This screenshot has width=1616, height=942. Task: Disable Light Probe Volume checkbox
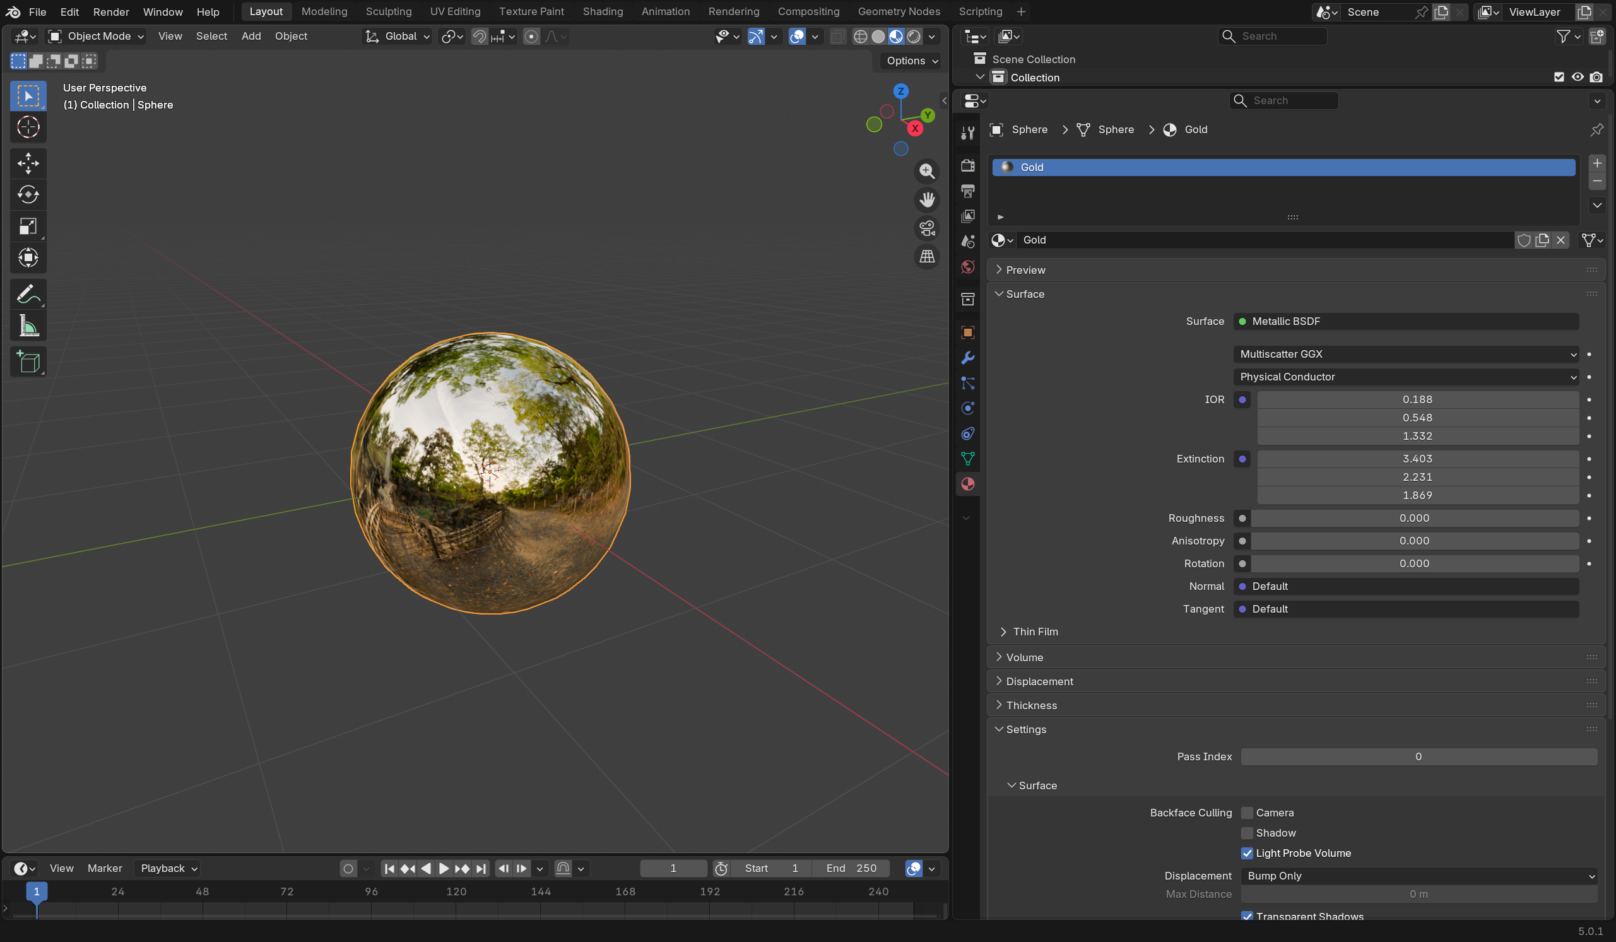(x=1247, y=853)
